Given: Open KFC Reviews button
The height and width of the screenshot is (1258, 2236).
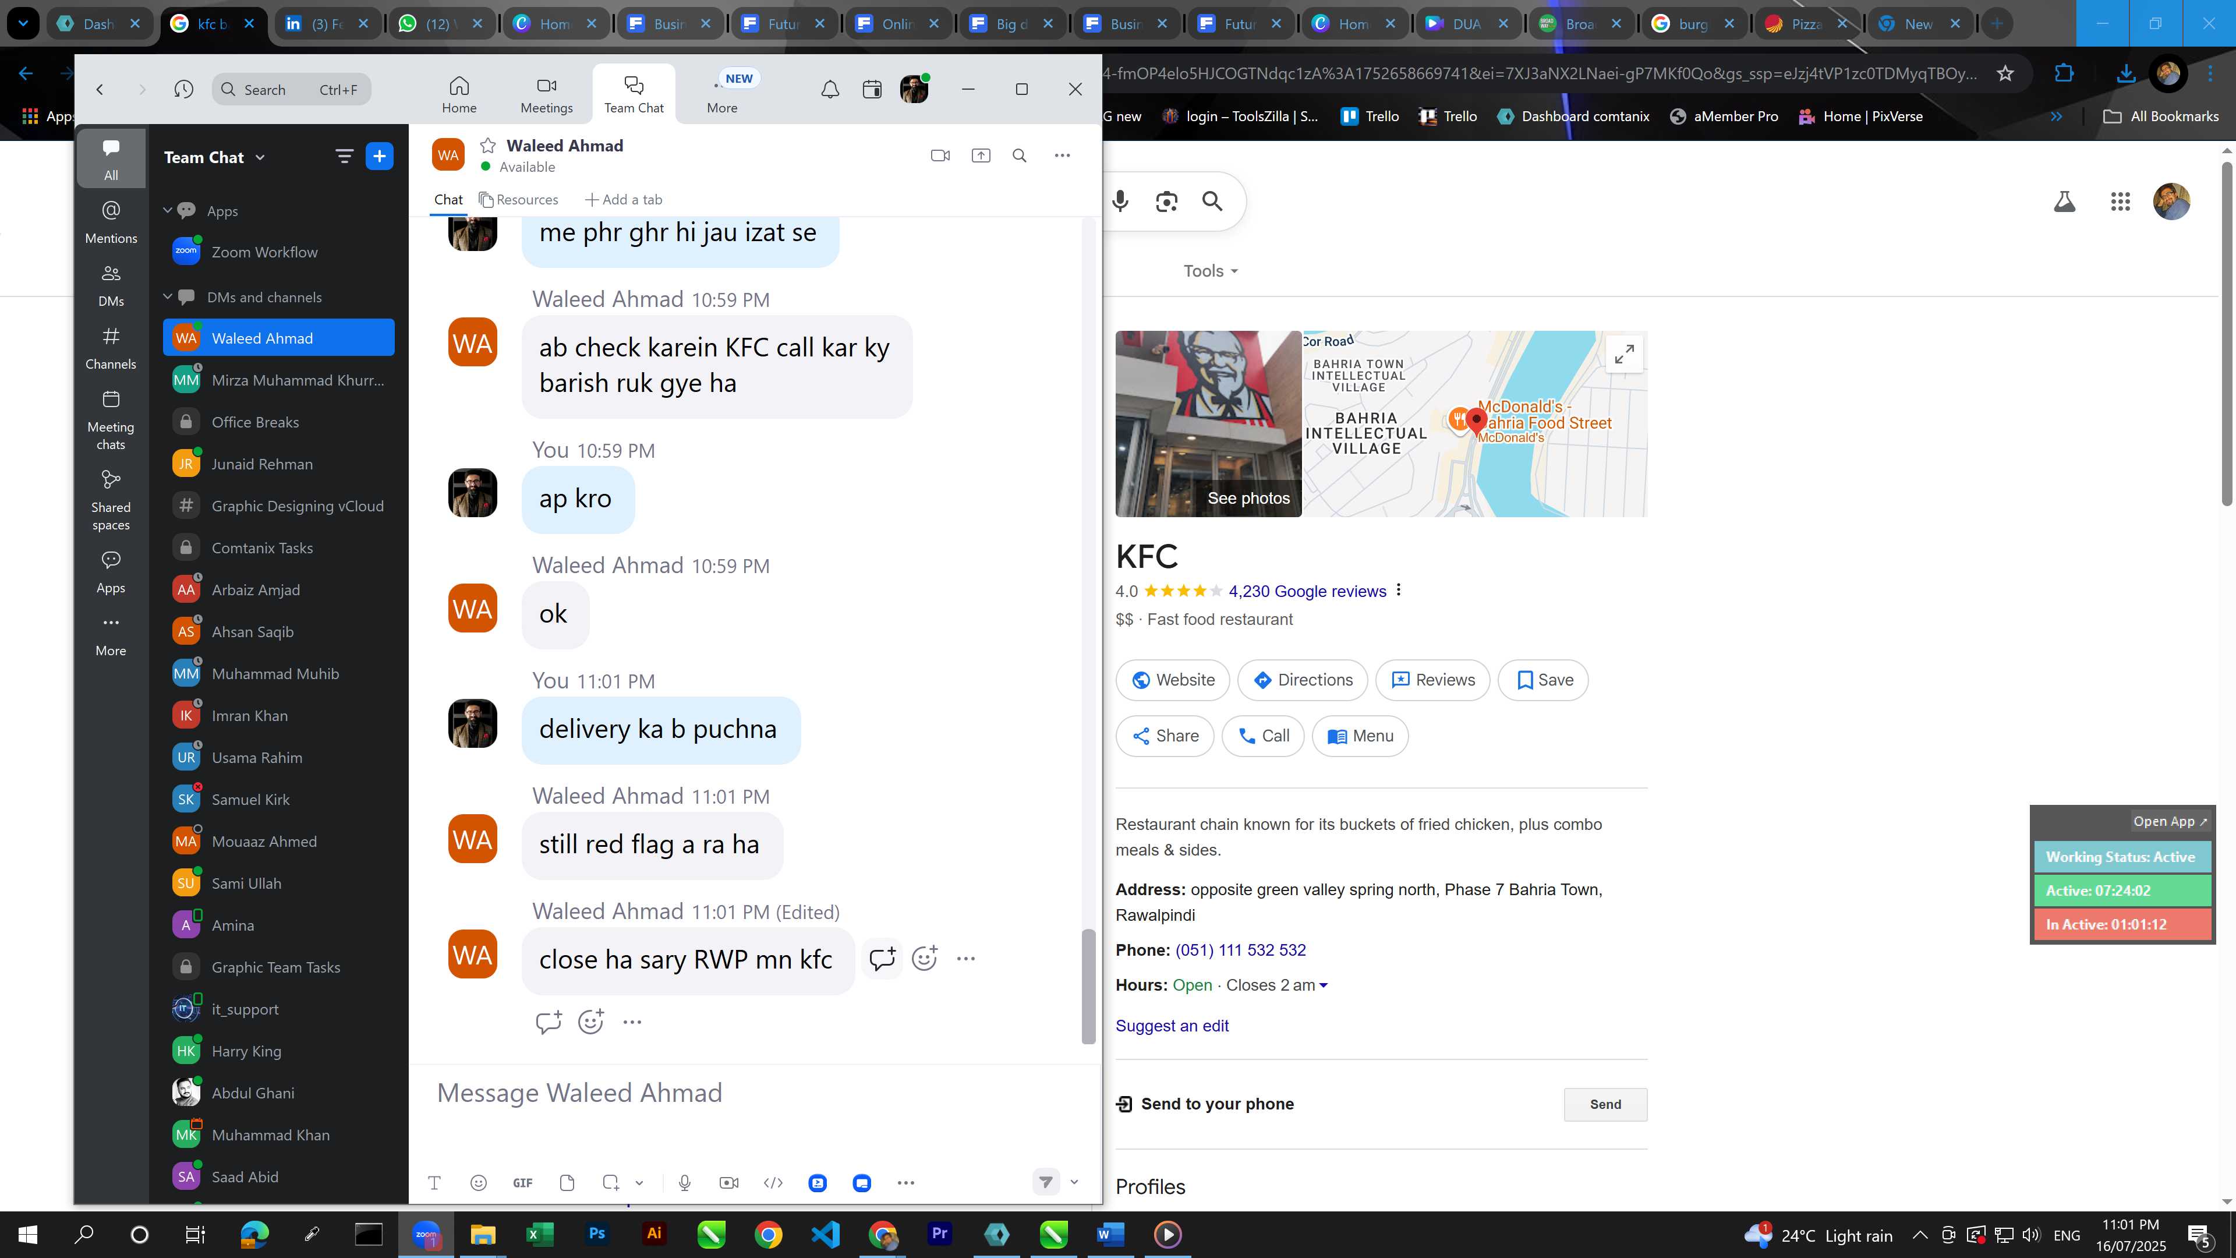Looking at the screenshot, I should (1432, 680).
